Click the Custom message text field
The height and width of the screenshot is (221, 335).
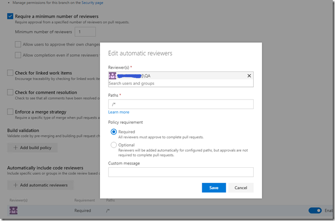click(x=181, y=172)
